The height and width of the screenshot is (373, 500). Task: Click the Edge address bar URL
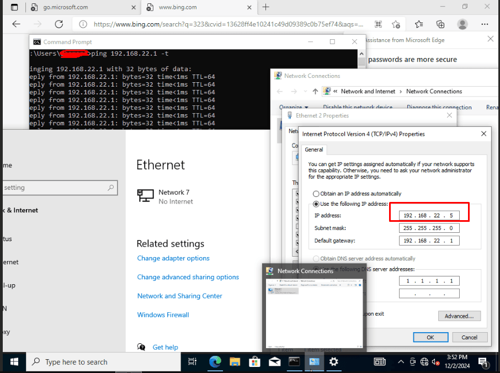(228, 24)
